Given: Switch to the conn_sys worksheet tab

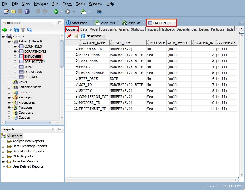Looking at the screenshot, I should [x=108, y=23].
